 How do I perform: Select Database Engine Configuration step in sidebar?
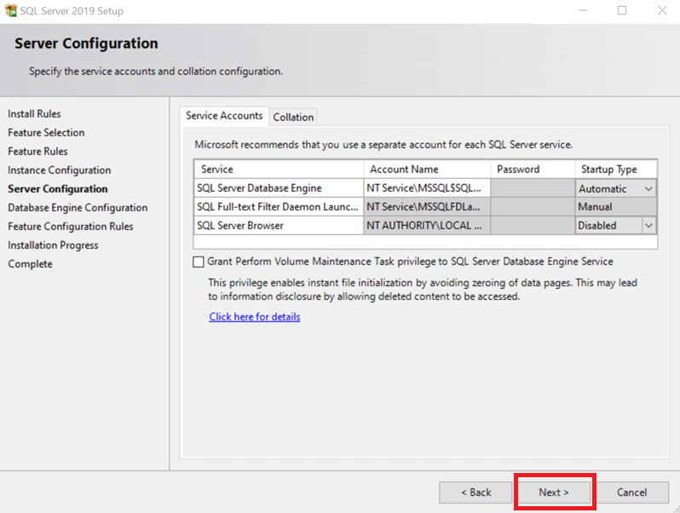point(78,208)
